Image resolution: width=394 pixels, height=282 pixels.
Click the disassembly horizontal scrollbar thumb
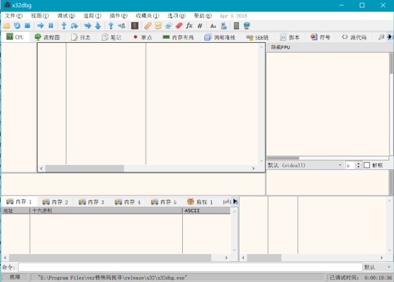84,169
